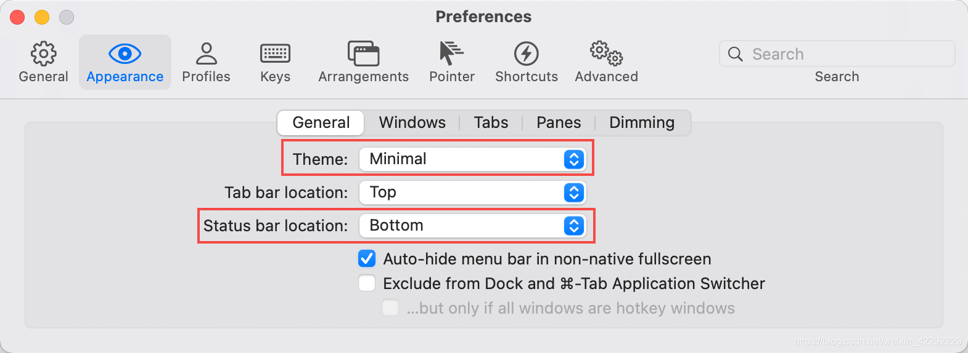
Task: Open the Profiles person icon
Action: 206,54
